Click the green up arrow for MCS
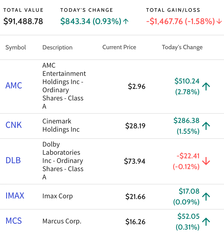 tap(206, 222)
